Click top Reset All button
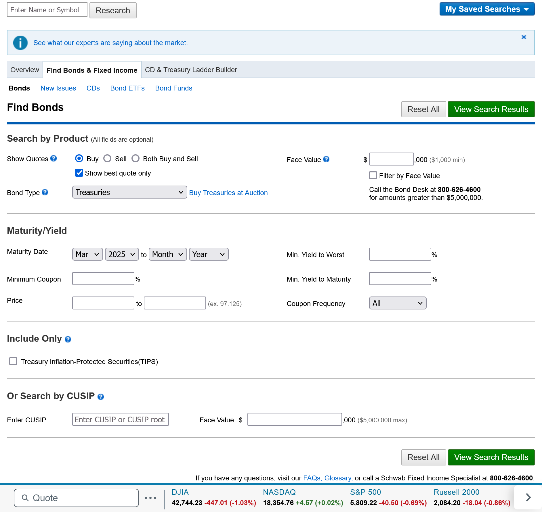542x512 pixels. click(423, 109)
